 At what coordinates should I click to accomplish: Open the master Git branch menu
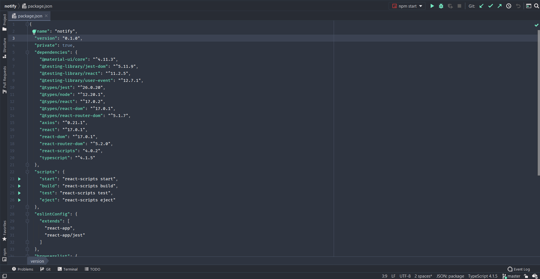click(511, 276)
